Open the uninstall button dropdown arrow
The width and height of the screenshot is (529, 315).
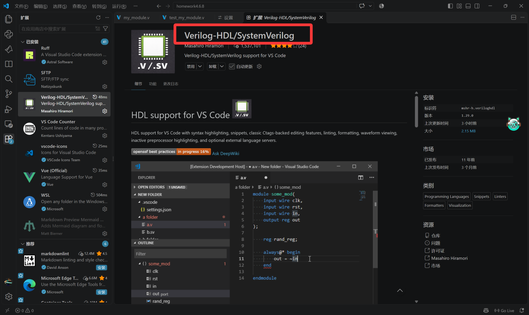pos(222,67)
